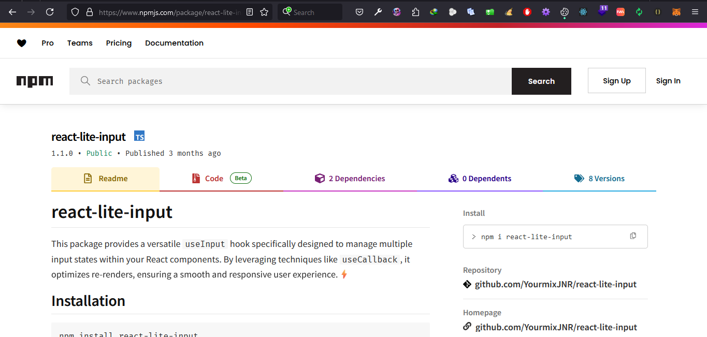Click the react-lite-input readme heading
Image resolution: width=707 pixels, height=337 pixels.
(112, 212)
